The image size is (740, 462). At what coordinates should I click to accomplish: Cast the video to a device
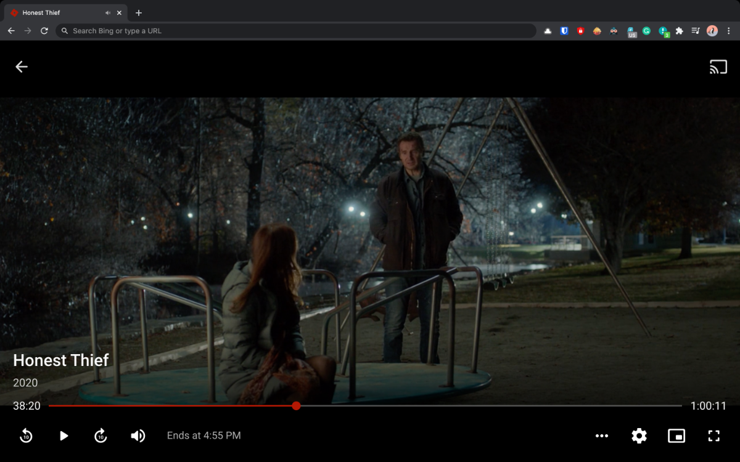pyautogui.click(x=718, y=67)
